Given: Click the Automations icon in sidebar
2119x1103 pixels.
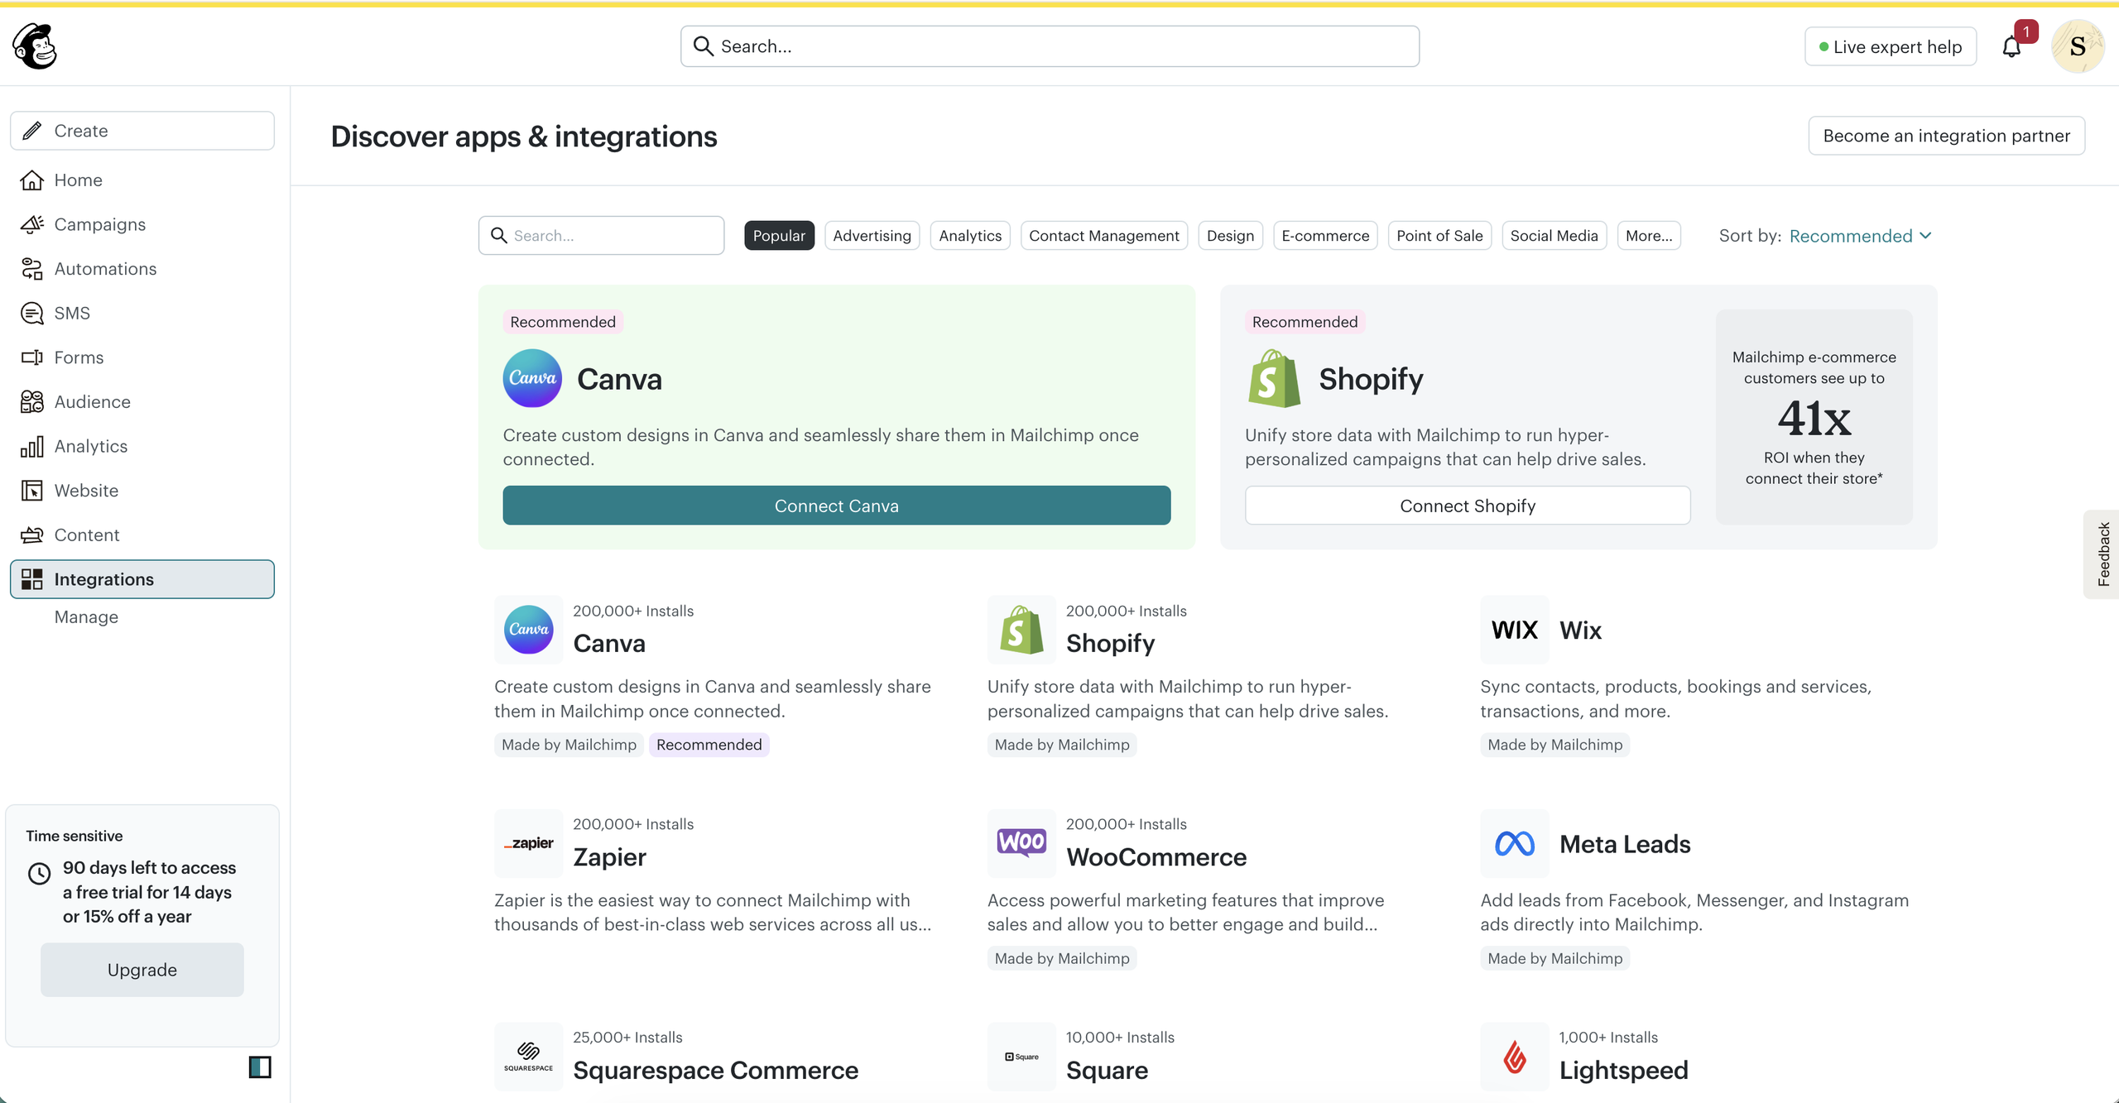Looking at the screenshot, I should tap(32, 269).
